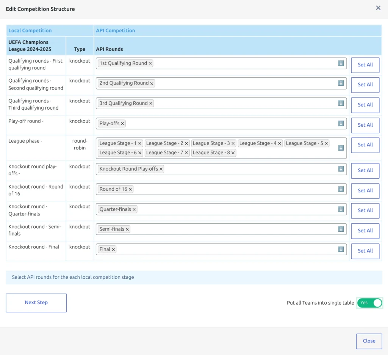Open dropdown arrow for League phase rounds

coord(341,148)
